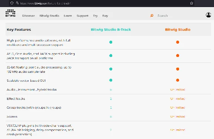Click the Bitwig logo in the header
Viewport: 214px width, 139px height.
pyautogui.click(x=10, y=13)
